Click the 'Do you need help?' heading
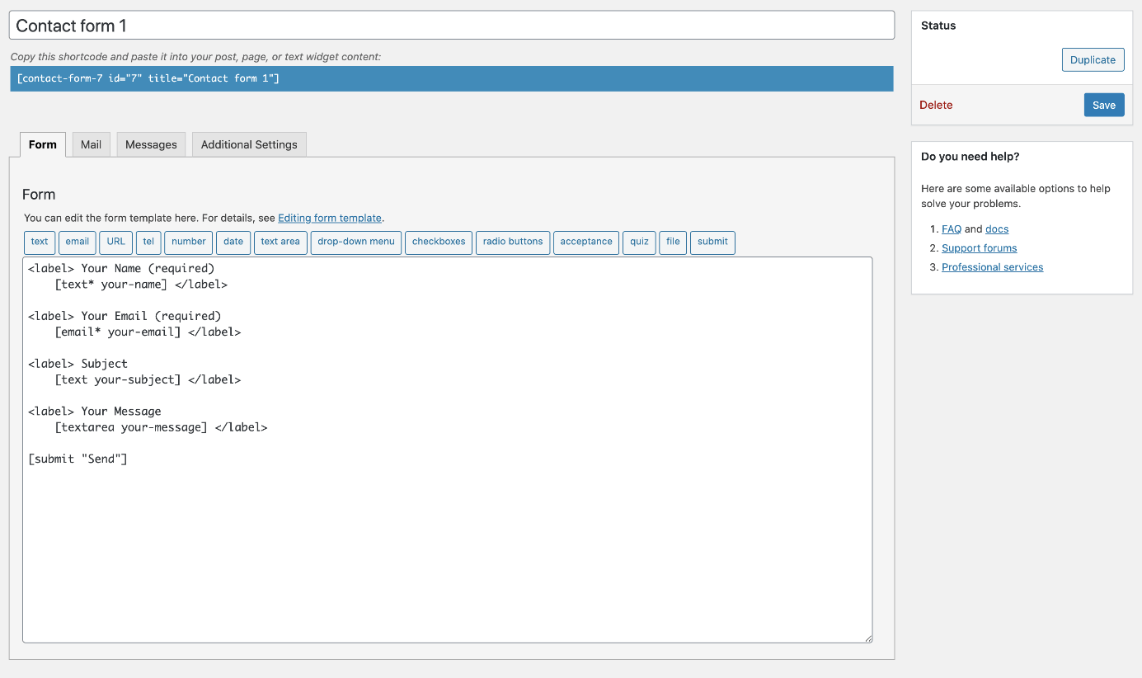This screenshot has width=1142, height=678. point(970,156)
